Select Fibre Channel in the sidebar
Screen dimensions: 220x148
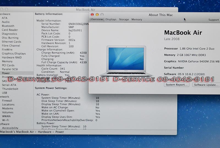pos(11,45)
